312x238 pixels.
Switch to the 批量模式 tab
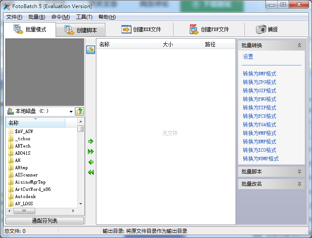click(x=30, y=29)
